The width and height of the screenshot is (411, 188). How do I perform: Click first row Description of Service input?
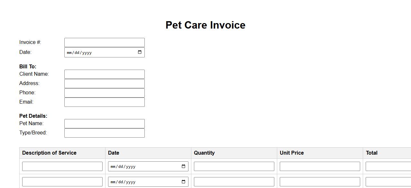click(x=62, y=166)
